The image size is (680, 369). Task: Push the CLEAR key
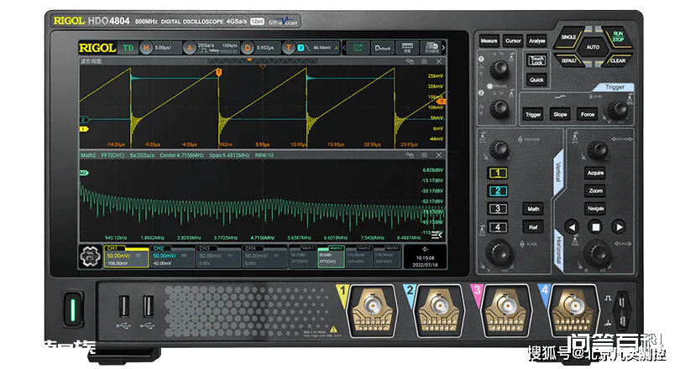point(618,60)
